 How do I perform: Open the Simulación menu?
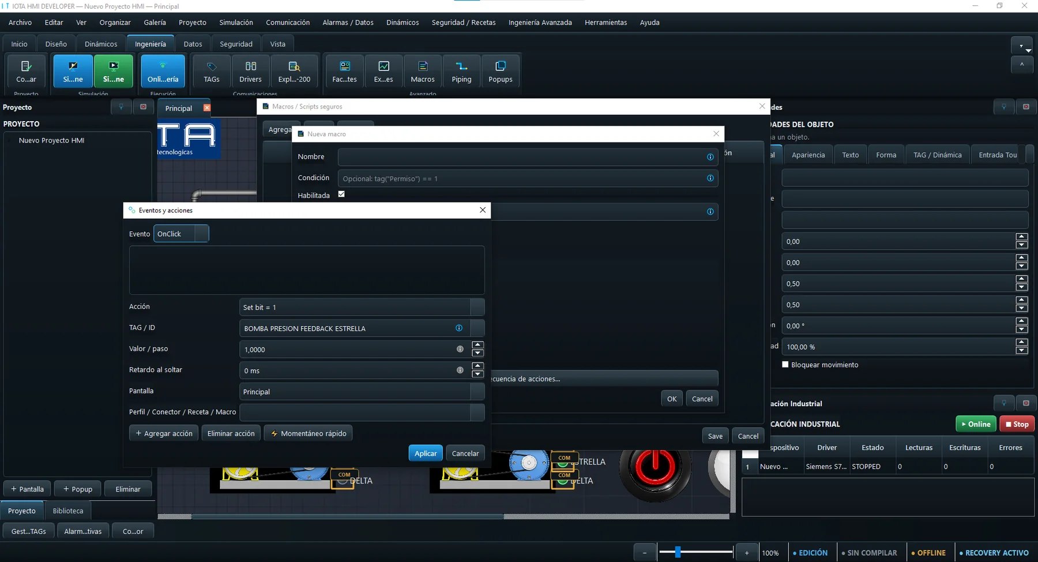236,23
